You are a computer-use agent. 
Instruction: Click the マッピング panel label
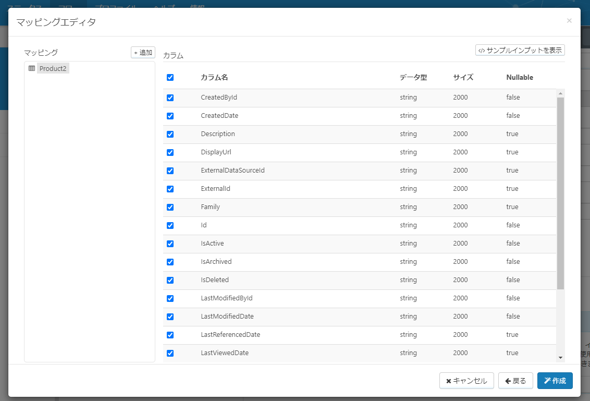pyautogui.click(x=41, y=52)
